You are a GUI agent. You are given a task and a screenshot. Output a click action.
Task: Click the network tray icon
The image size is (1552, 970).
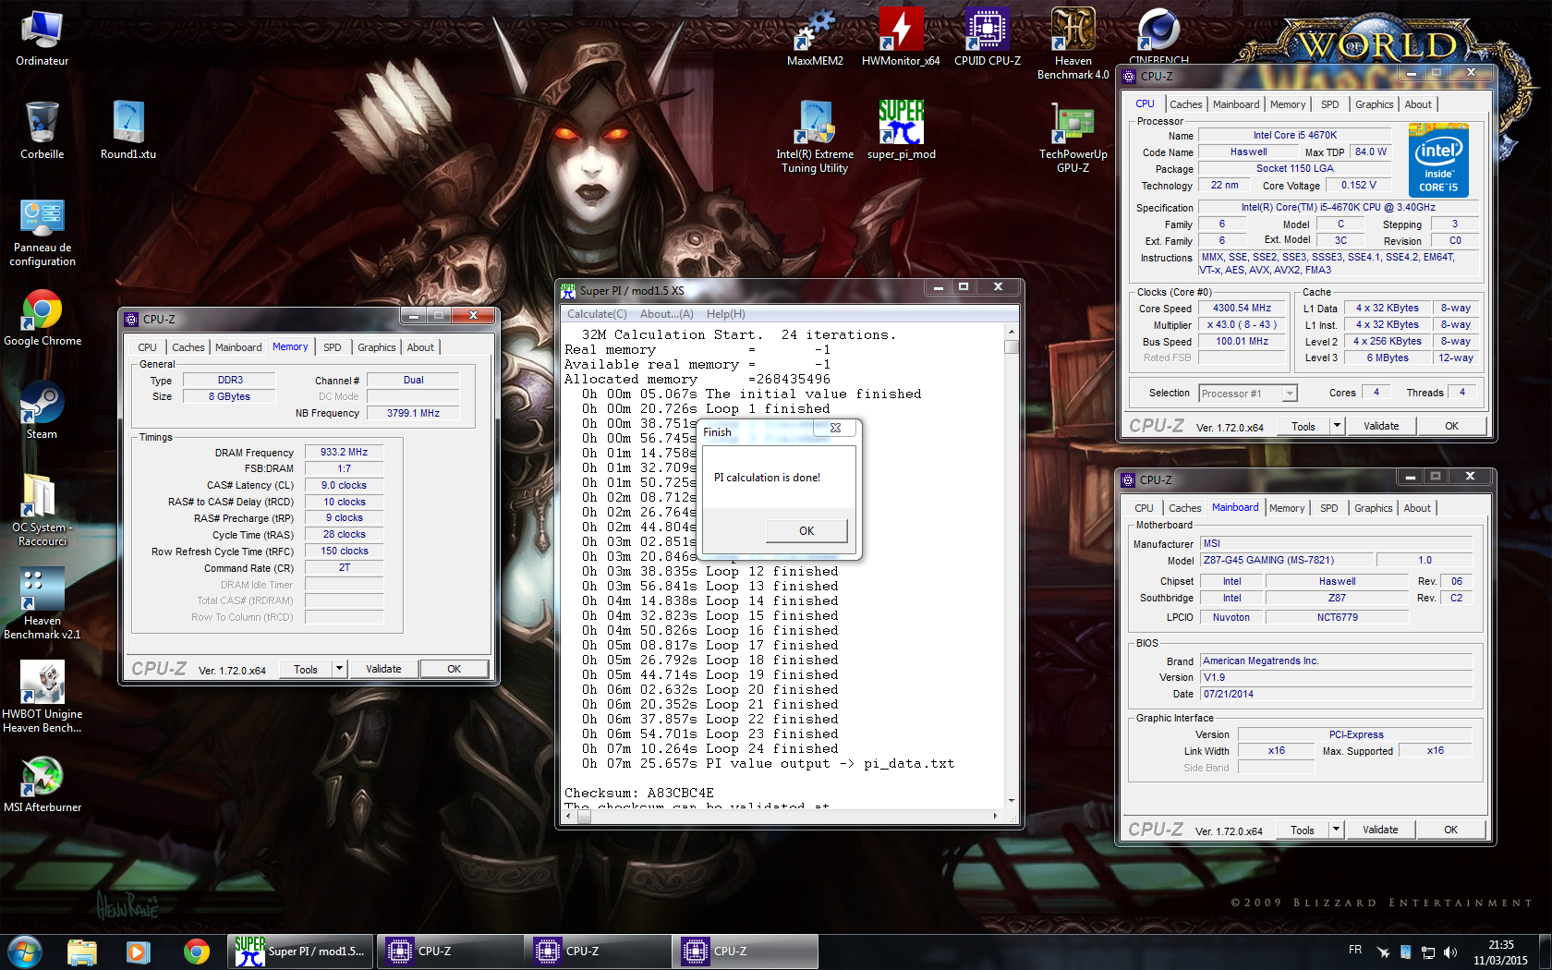click(1427, 952)
